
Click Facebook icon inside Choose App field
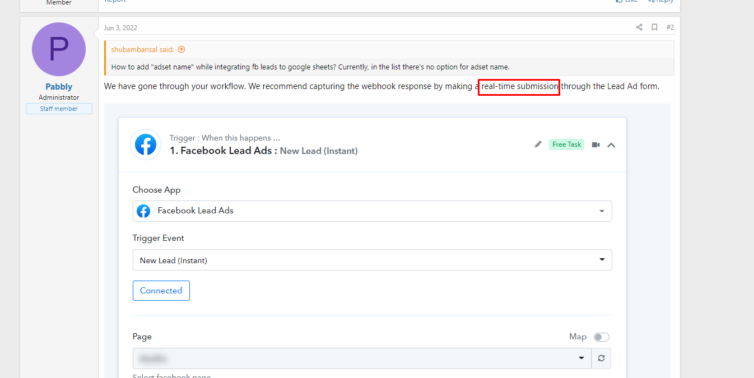point(143,211)
